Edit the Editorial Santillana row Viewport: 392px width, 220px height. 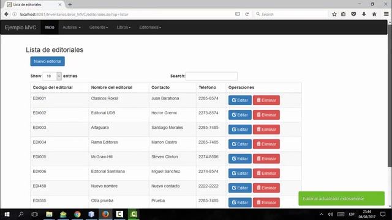(x=240, y=174)
